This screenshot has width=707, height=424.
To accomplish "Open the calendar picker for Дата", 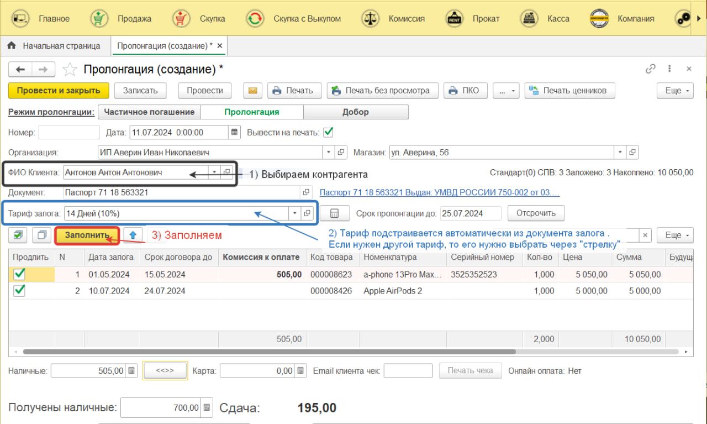I will pyautogui.click(x=235, y=133).
